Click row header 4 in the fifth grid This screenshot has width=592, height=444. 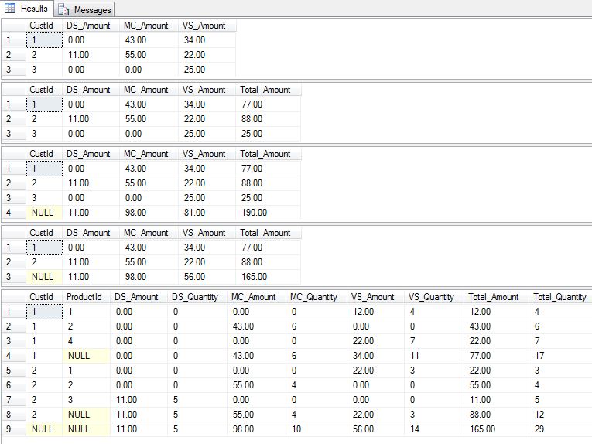14,355
